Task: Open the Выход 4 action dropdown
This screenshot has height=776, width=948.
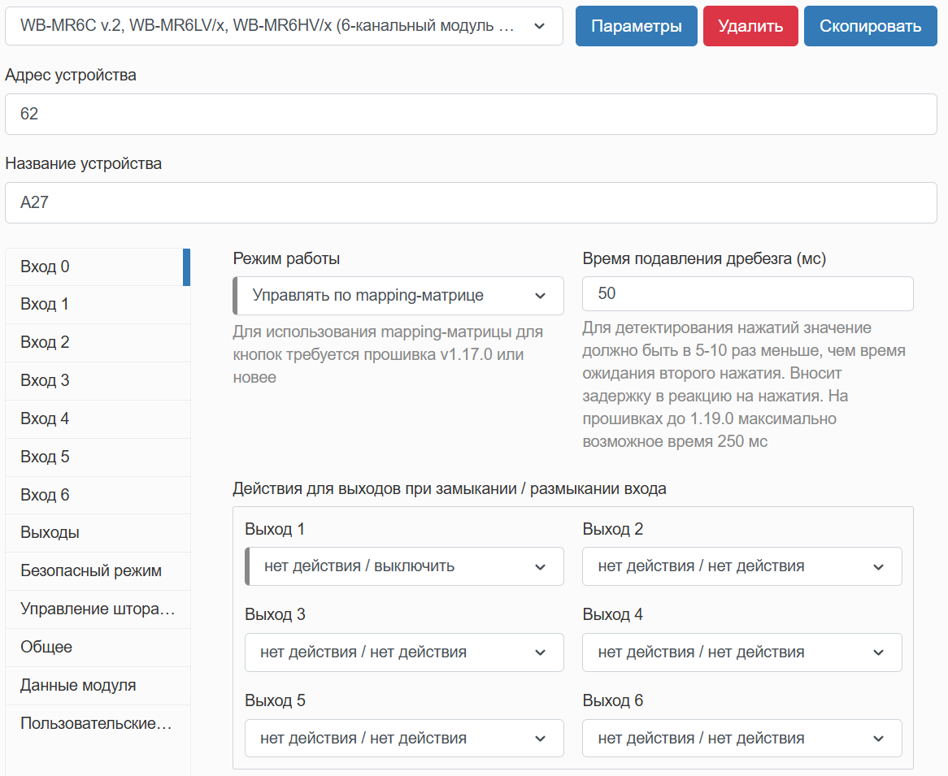Action: 741,652
